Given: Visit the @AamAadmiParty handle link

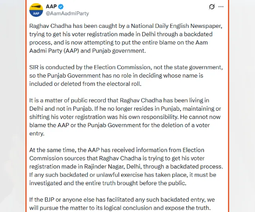Looking at the screenshot, I should 67,13.
